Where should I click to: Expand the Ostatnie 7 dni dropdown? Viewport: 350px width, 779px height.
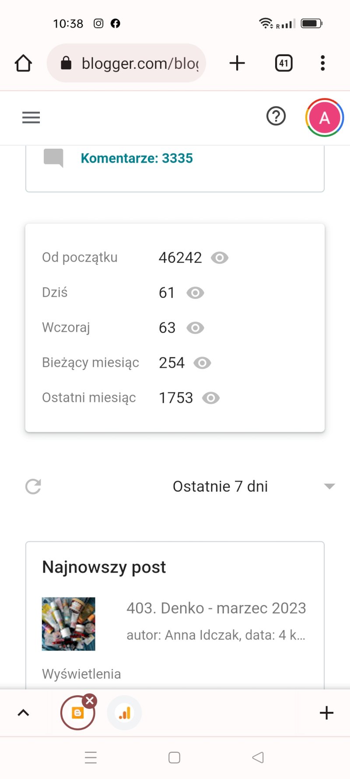[x=220, y=486]
